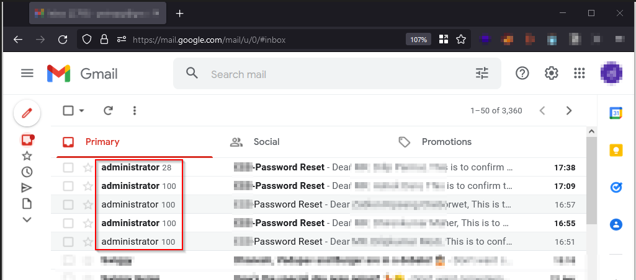The image size is (636, 280).
Task: Open Snoozed mail clock icon
Action: (27, 172)
